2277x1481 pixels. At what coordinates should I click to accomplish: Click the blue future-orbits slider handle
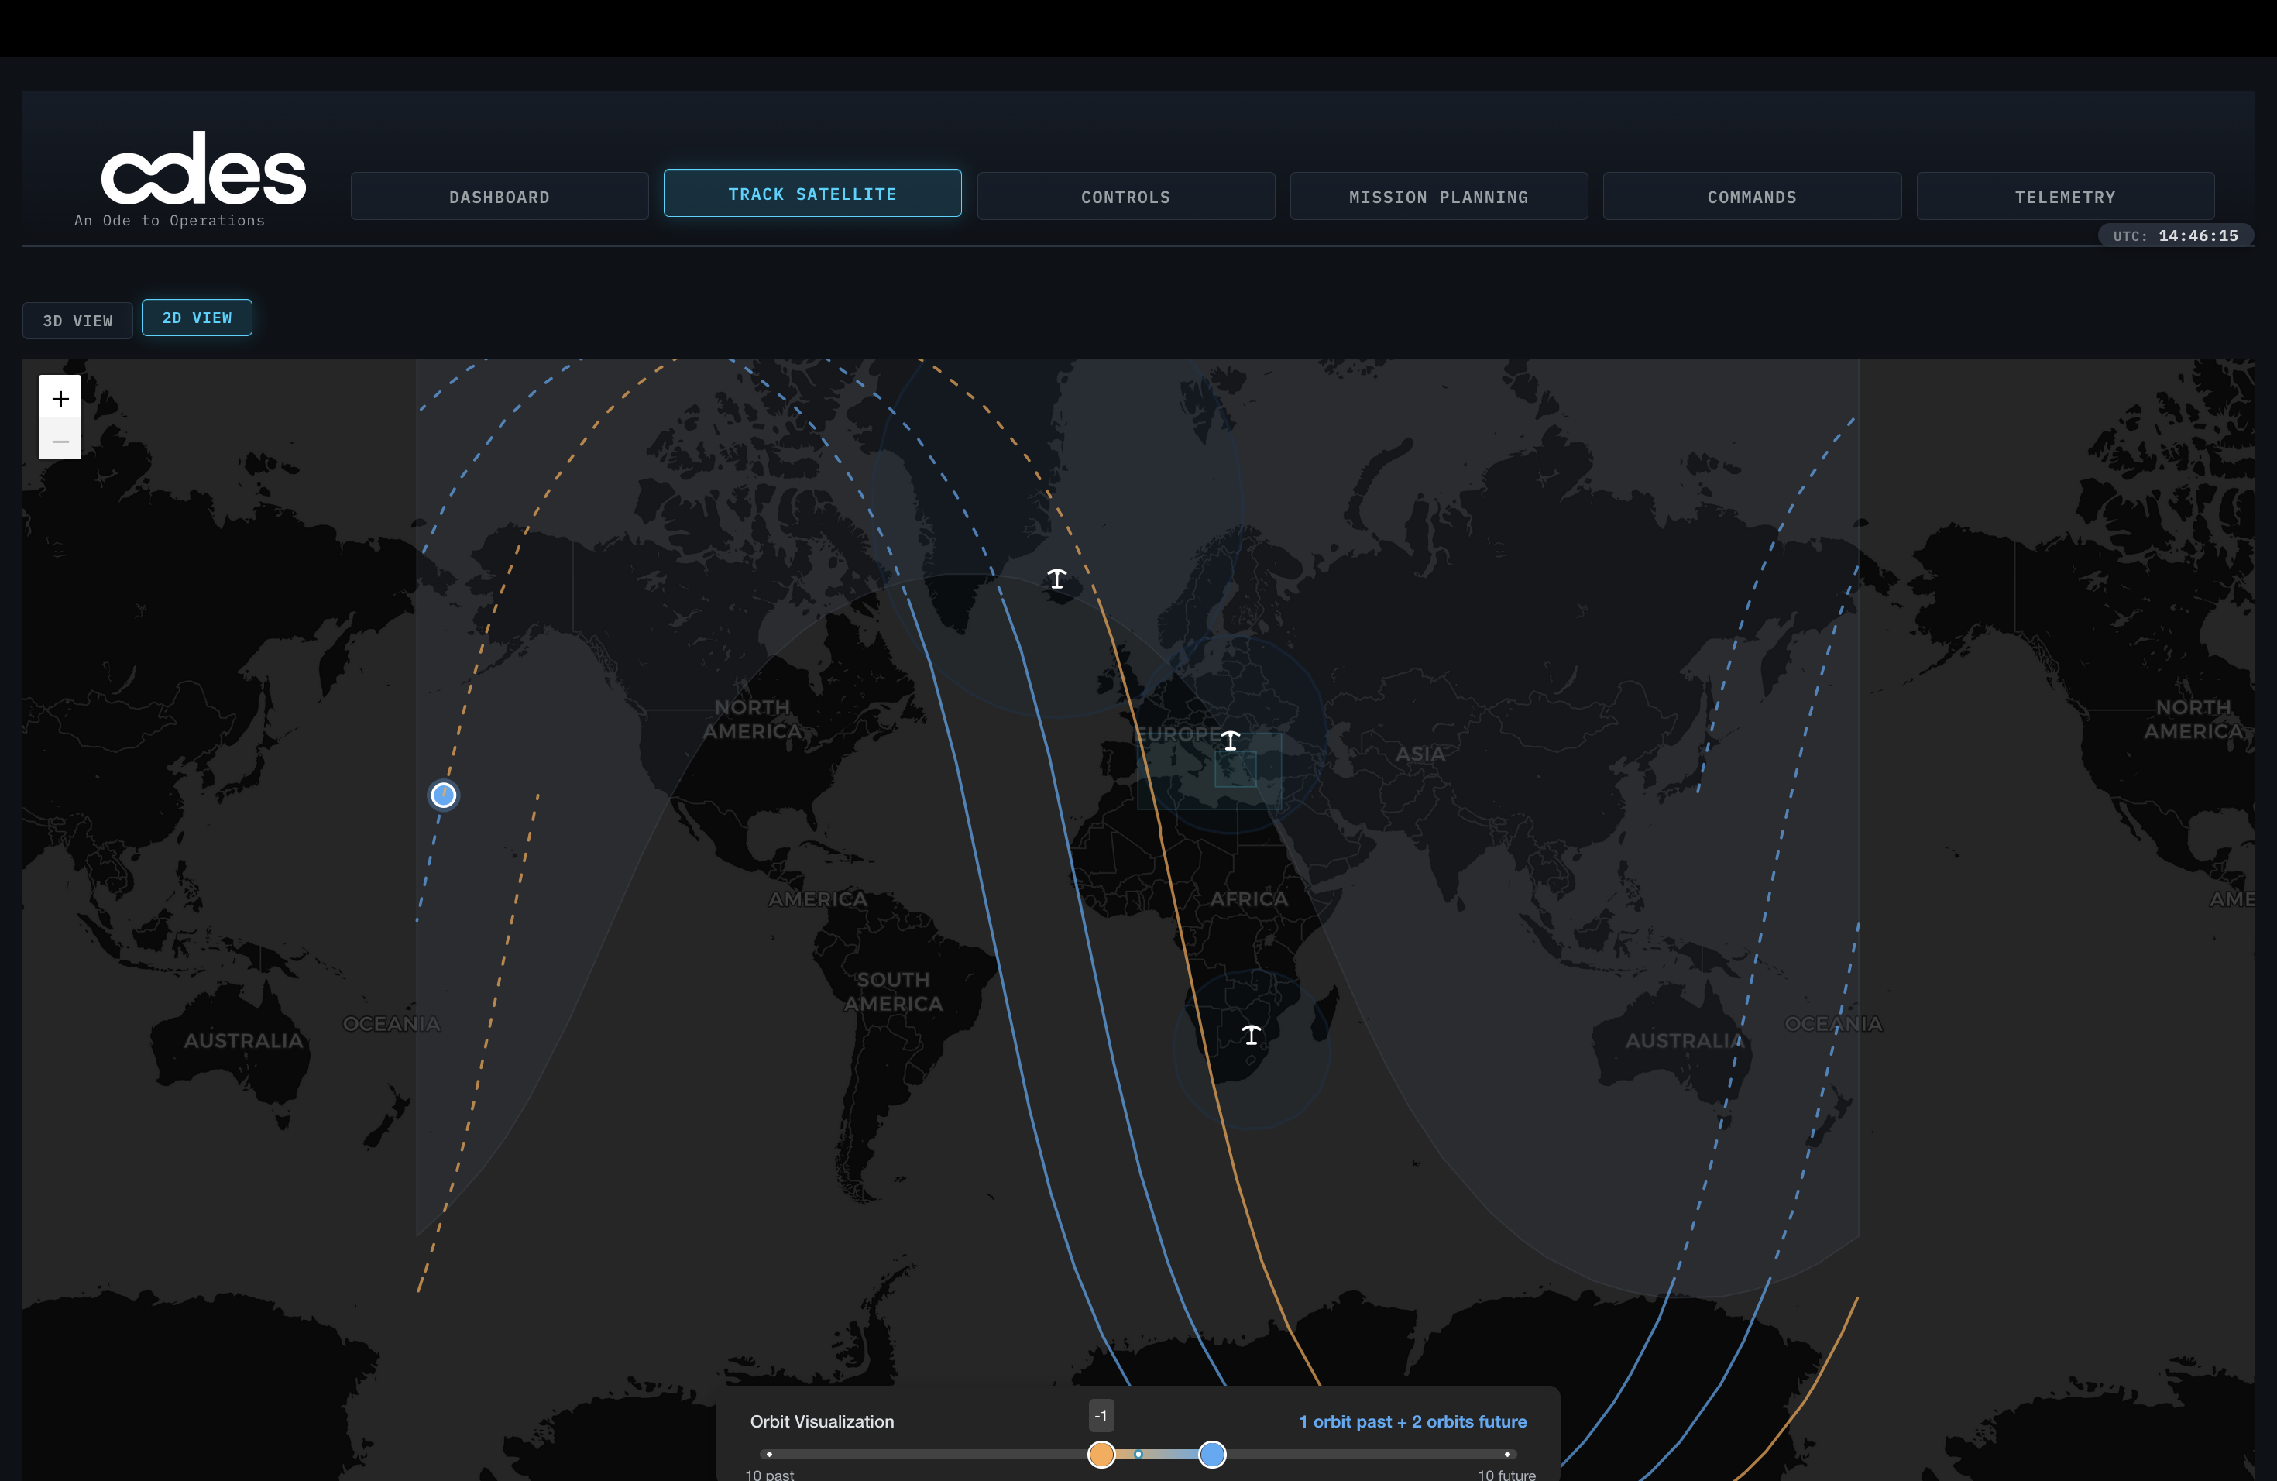point(1211,1454)
